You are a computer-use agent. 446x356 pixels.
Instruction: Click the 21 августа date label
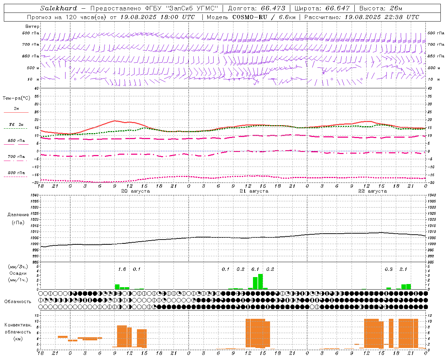[x=254, y=191]
